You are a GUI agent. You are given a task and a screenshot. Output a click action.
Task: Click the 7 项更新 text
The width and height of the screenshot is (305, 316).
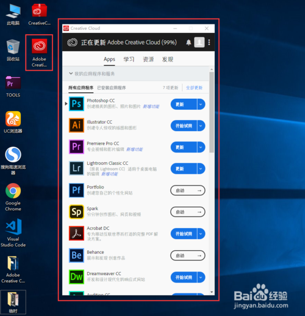[170, 88]
